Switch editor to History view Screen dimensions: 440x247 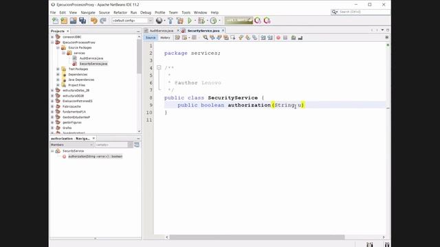(x=165, y=38)
